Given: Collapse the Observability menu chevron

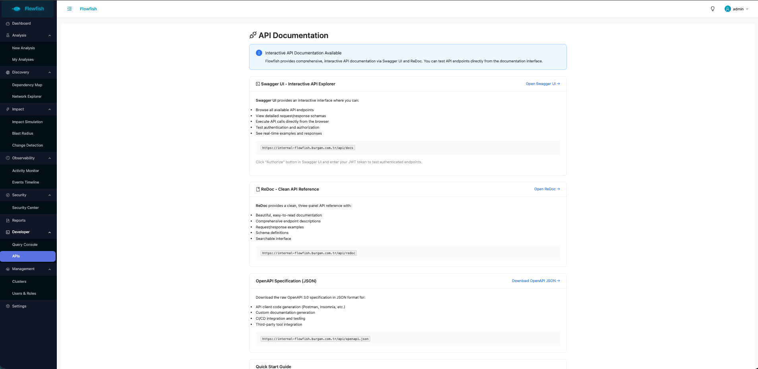Looking at the screenshot, I should pyautogui.click(x=50, y=158).
